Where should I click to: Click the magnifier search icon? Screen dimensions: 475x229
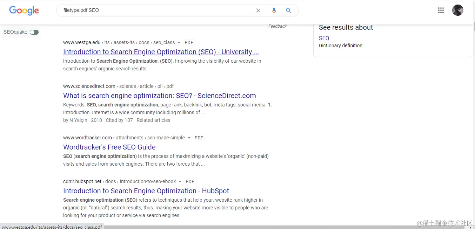[289, 11]
